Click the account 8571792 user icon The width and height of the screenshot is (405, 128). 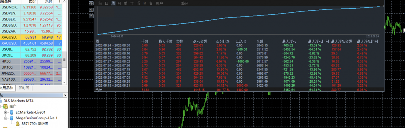coord(18,124)
